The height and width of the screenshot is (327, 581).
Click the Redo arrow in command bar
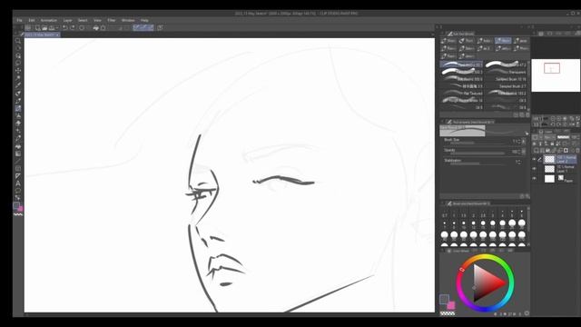tap(73, 28)
